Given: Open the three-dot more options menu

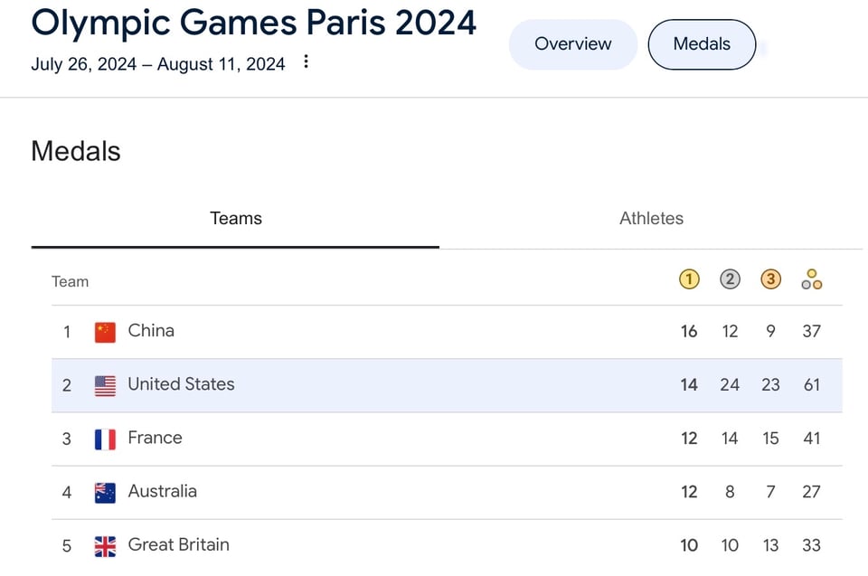Looking at the screenshot, I should [307, 62].
